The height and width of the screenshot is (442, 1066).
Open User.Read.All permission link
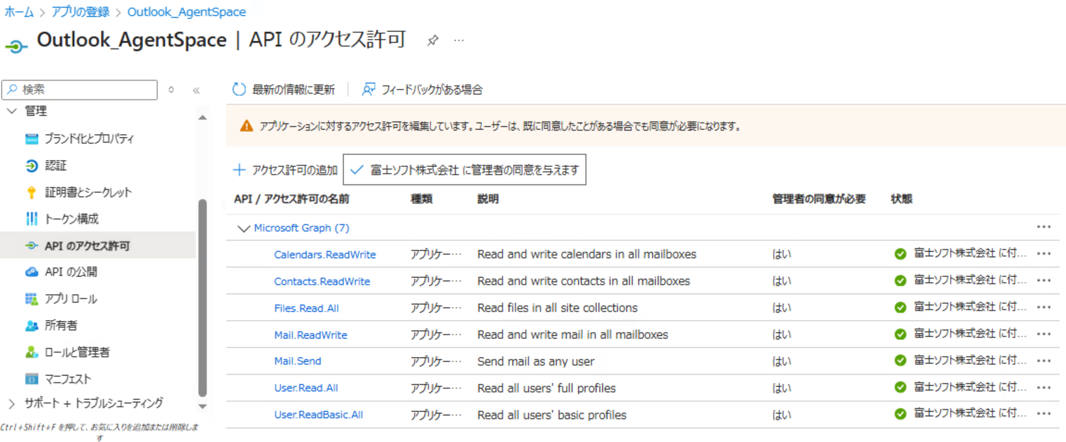click(306, 388)
